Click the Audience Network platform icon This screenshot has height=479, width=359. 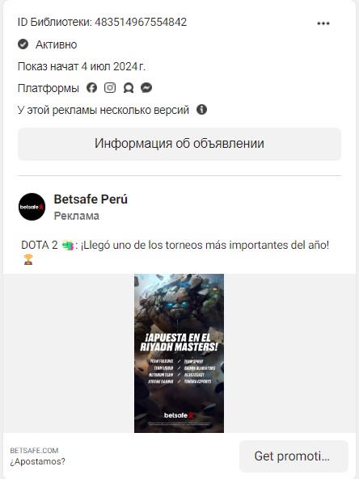(x=129, y=88)
